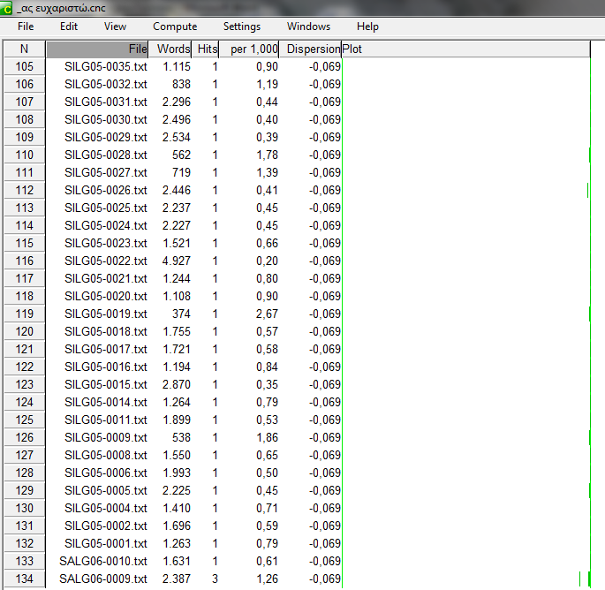Viewport: 605px width, 590px height.
Task: Click row number 134
Action: pyautogui.click(x=25, y=579)
